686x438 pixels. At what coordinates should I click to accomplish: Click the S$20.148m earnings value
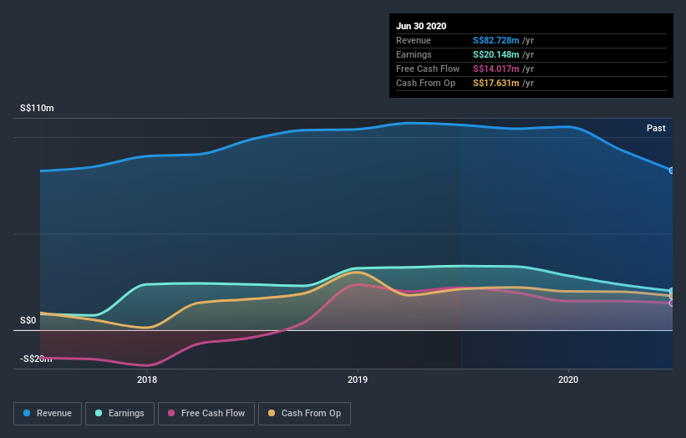coord(495,54)
